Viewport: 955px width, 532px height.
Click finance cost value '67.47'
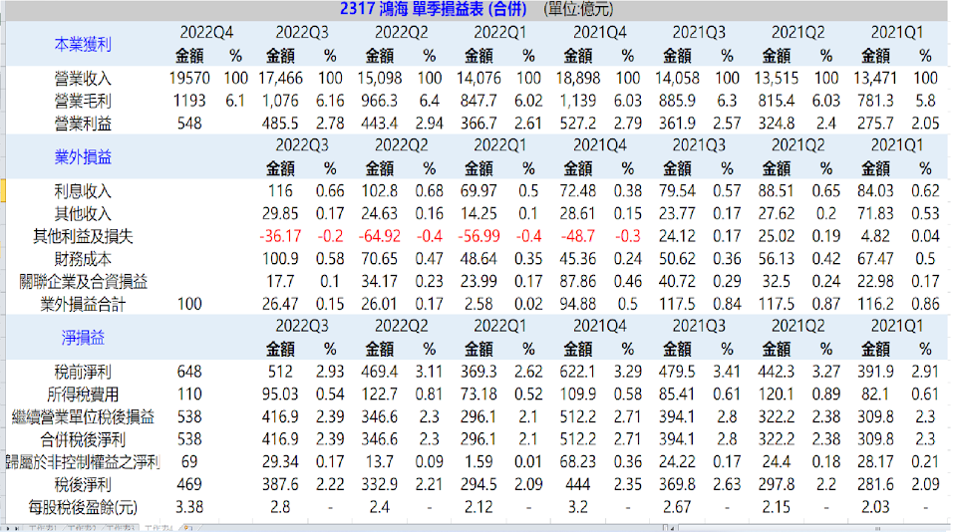[x=875, y=259]
